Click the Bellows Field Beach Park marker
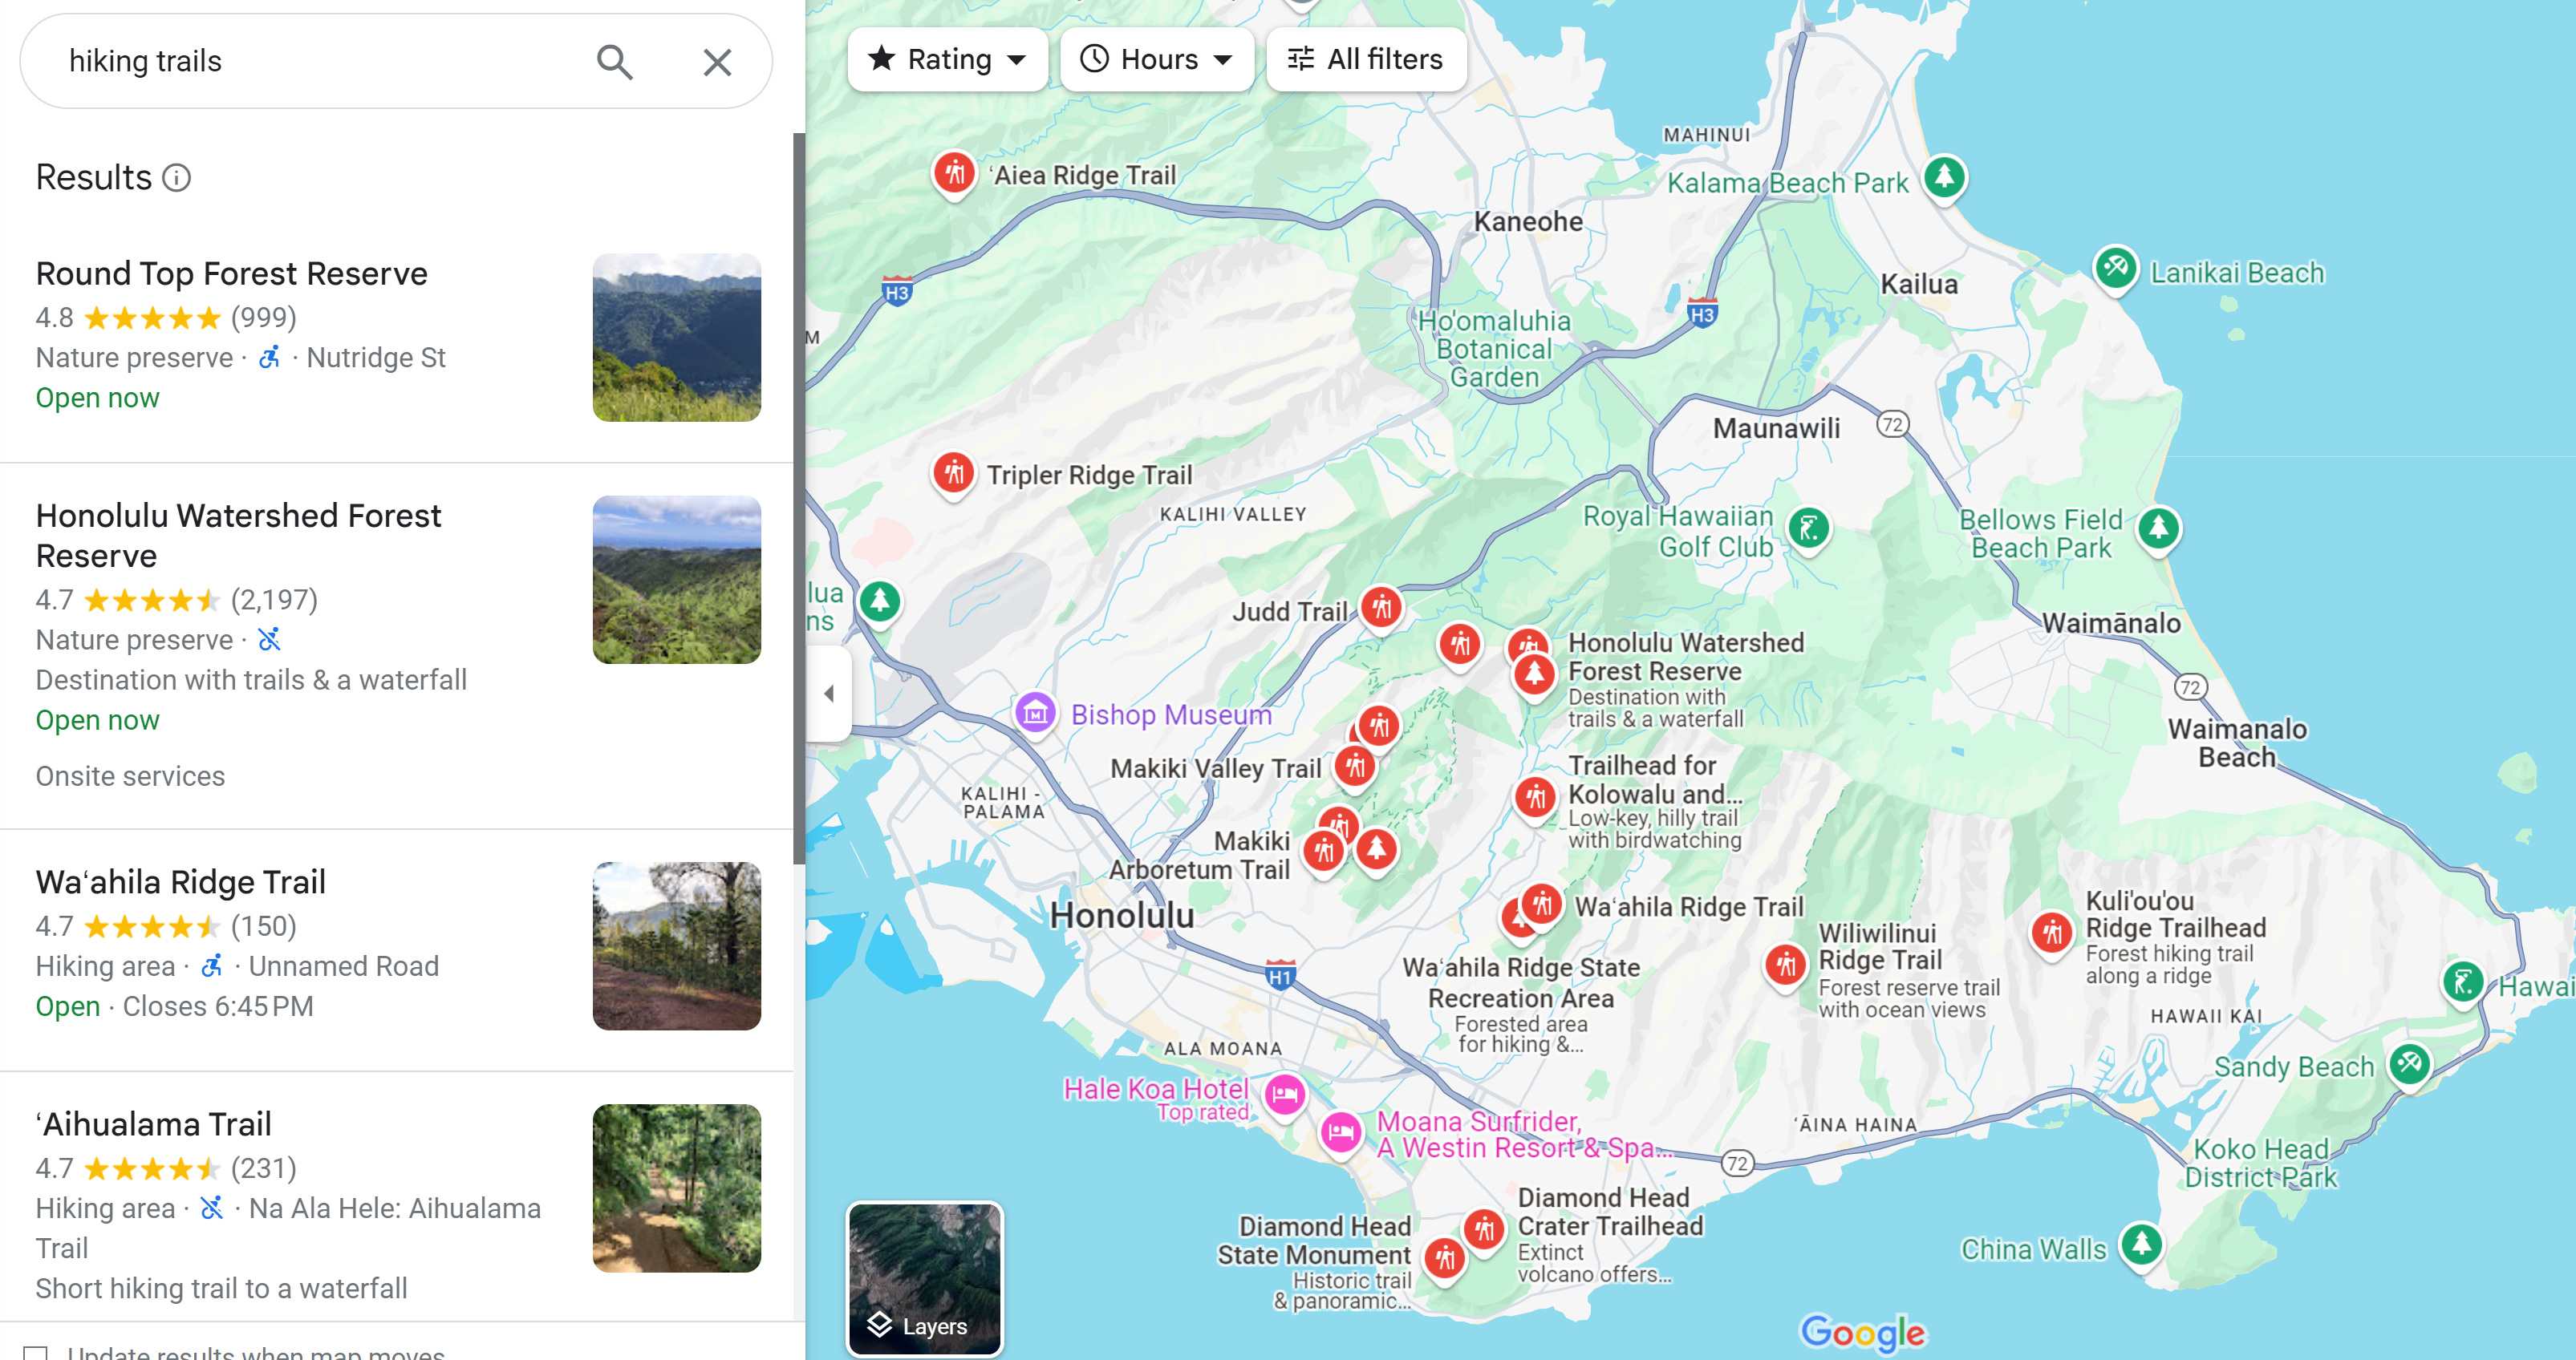 click(x=2158, y=528)
